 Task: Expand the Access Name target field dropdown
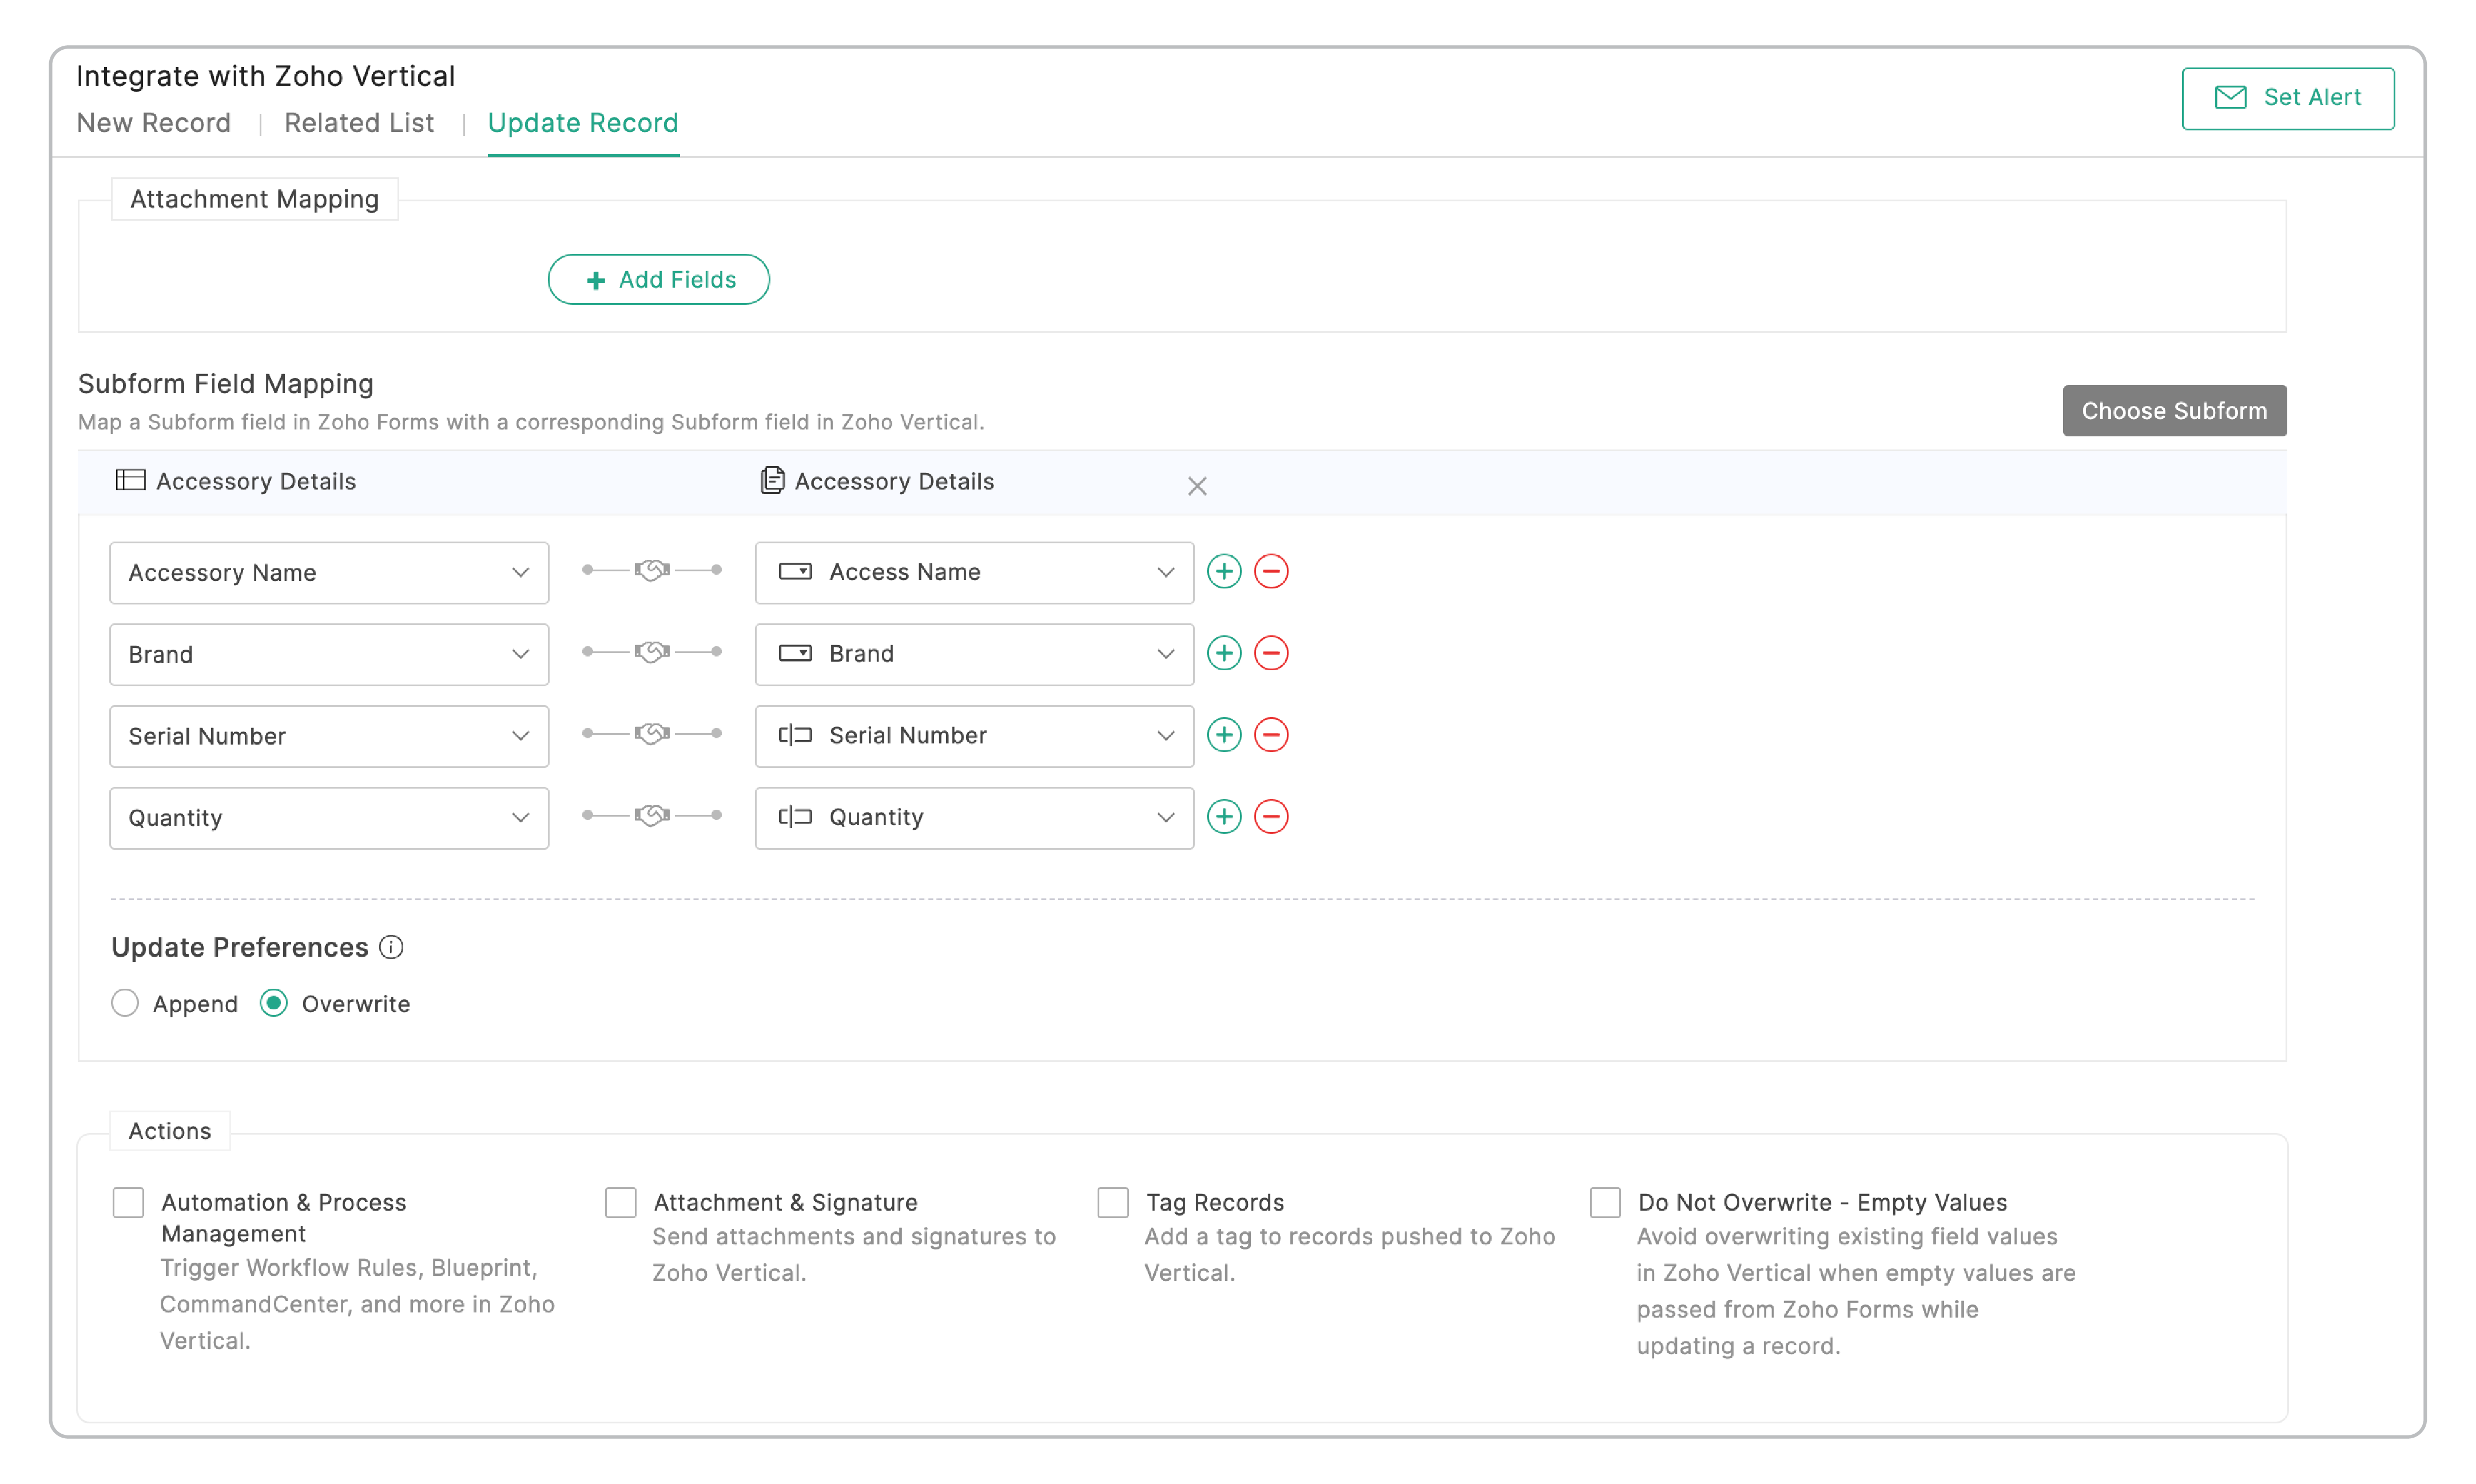(x=974, y=572)
